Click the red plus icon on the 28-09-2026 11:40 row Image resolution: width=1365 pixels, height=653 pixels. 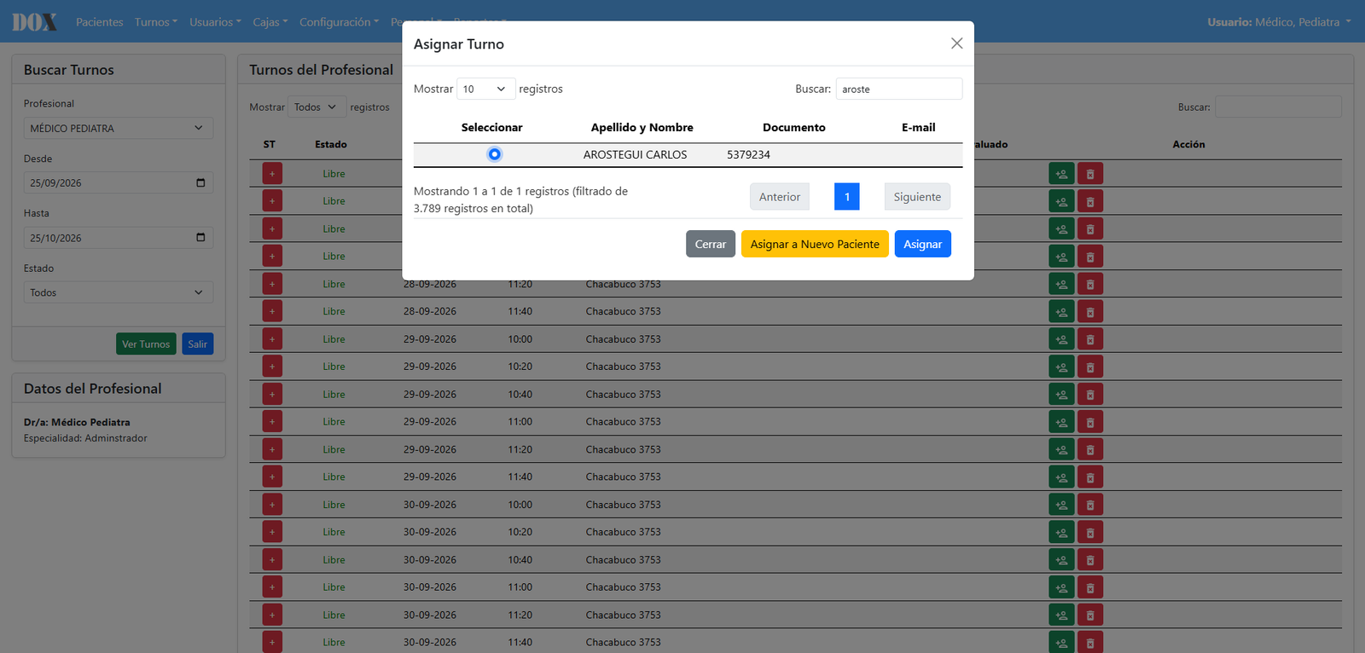pos(272,311)
